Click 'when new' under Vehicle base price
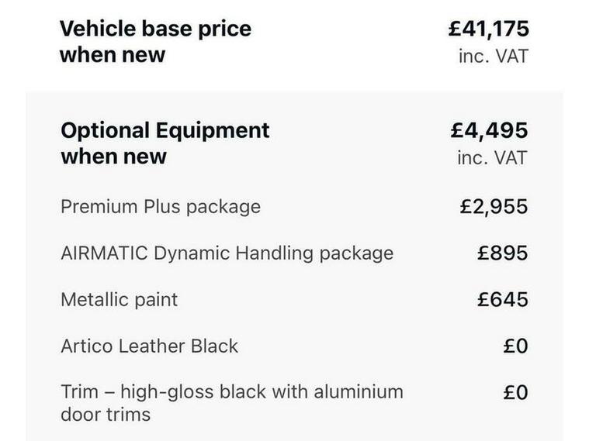This screenshot has width=589, height=441. point(113,56)
